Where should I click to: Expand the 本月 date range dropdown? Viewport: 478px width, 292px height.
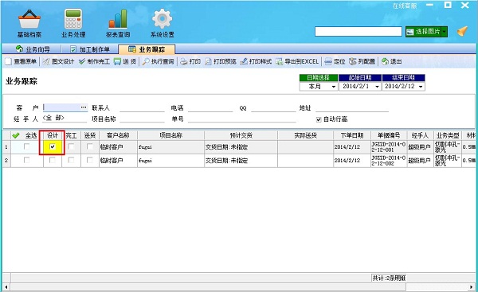pyautogui.click(x=334, y=87)
